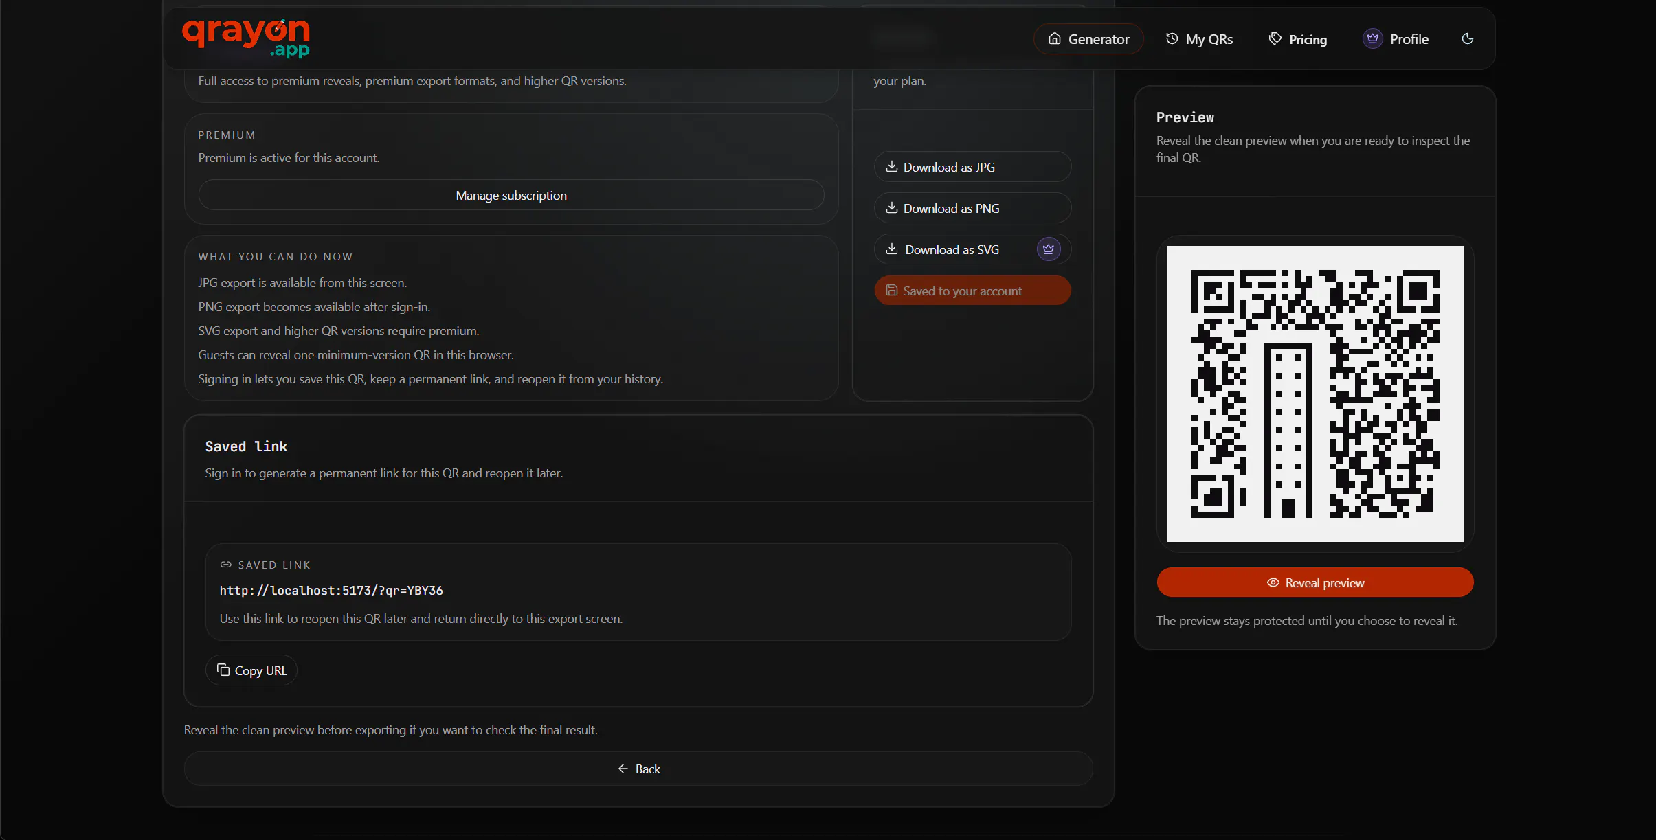Click the 'WHAT YOU CAN DO NOW' heading
The image size is (1656, 840).
coord(276,257)
